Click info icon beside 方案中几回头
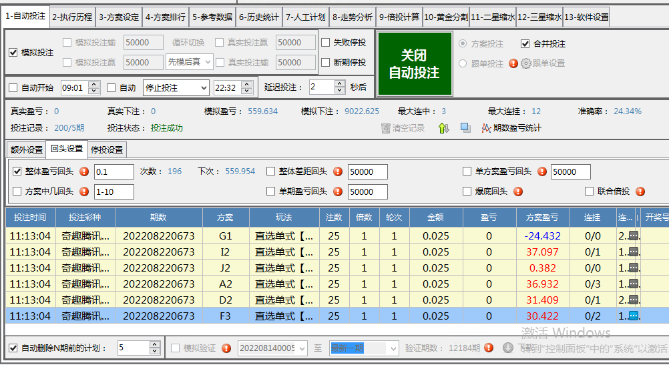 pos(84,192)
